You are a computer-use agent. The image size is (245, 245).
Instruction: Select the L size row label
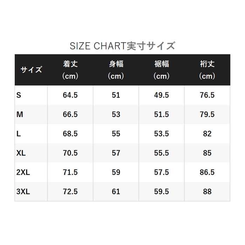click(x=19, y=134)
